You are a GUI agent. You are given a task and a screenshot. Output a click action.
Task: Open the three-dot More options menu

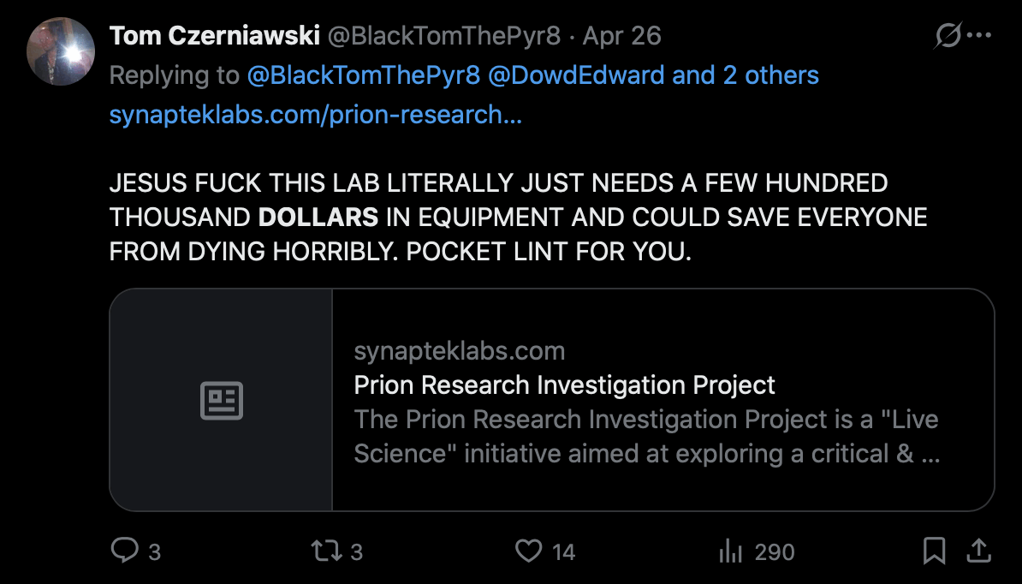tap(978, 36)
